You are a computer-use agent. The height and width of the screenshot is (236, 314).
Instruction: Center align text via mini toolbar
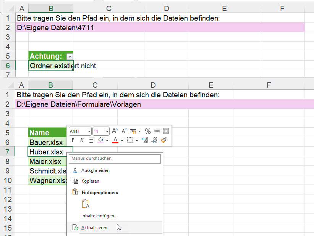point(91,140)
